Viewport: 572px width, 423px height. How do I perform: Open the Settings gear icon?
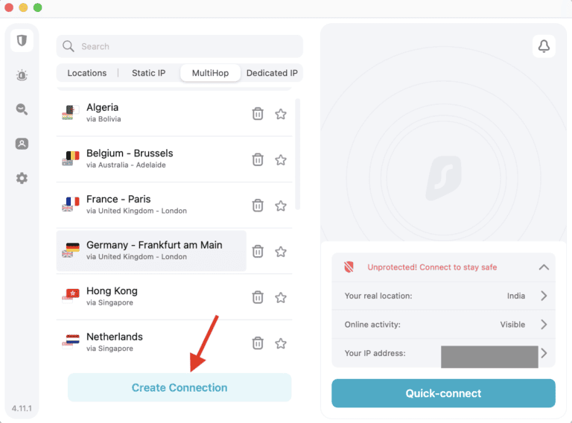[22, 178]
